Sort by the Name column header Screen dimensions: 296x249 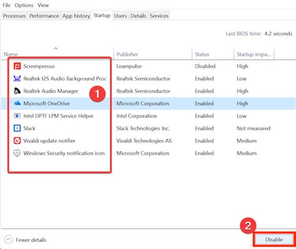(11, 54)
